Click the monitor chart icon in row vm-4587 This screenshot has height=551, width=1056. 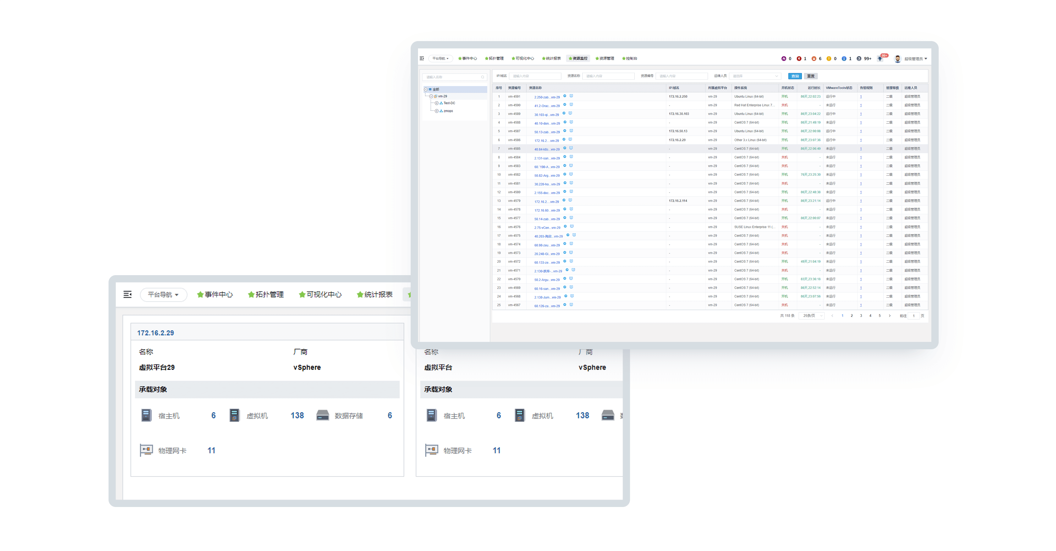pos(571,131)
